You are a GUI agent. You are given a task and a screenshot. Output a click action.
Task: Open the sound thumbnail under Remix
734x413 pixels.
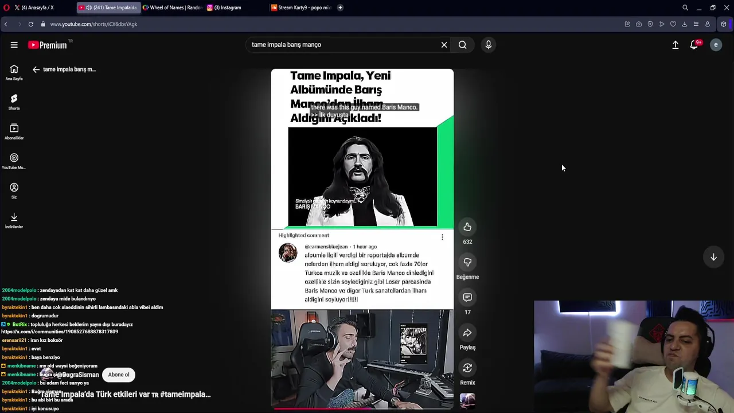pyautogui.click(x=467, y=400)
